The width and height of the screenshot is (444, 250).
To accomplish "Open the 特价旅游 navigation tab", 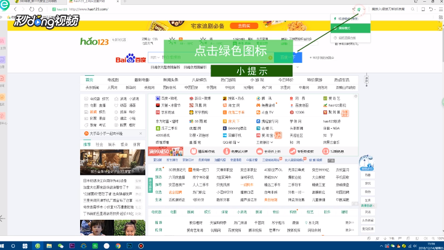I will (315, 80).
